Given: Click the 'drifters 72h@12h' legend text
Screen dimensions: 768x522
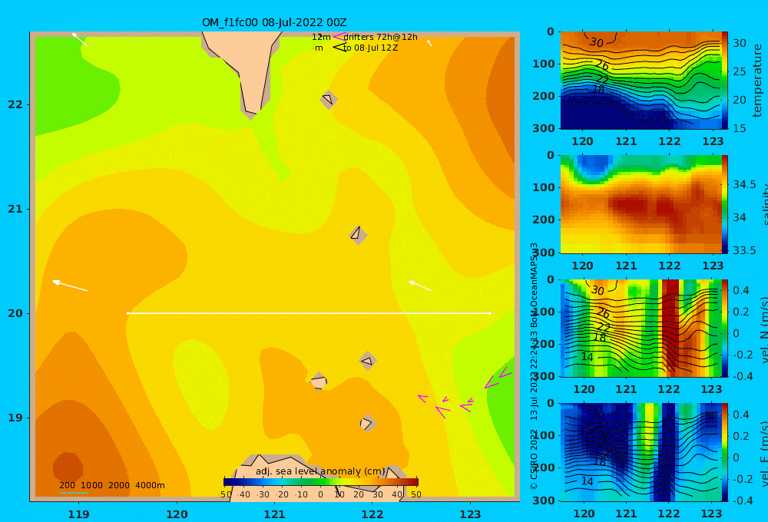Looking at the screenshot, I should pyautogui.click(x=381, y=37).
